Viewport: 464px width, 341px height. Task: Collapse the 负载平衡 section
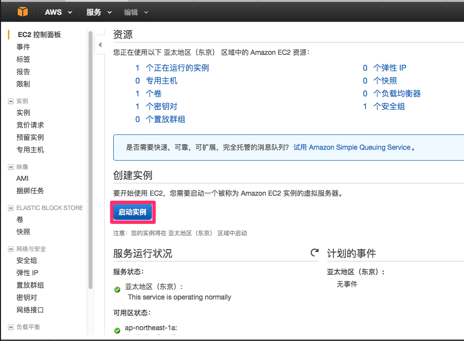(11, 327)
